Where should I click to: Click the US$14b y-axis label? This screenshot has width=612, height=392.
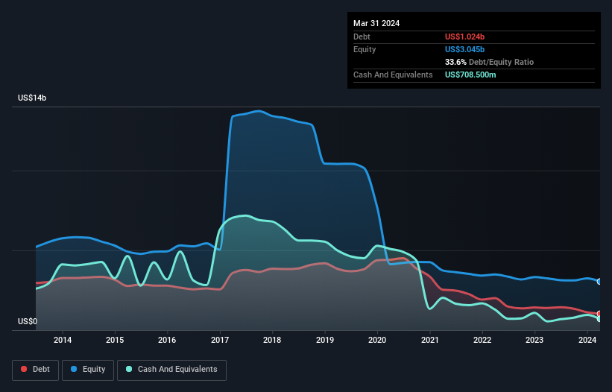32,98
